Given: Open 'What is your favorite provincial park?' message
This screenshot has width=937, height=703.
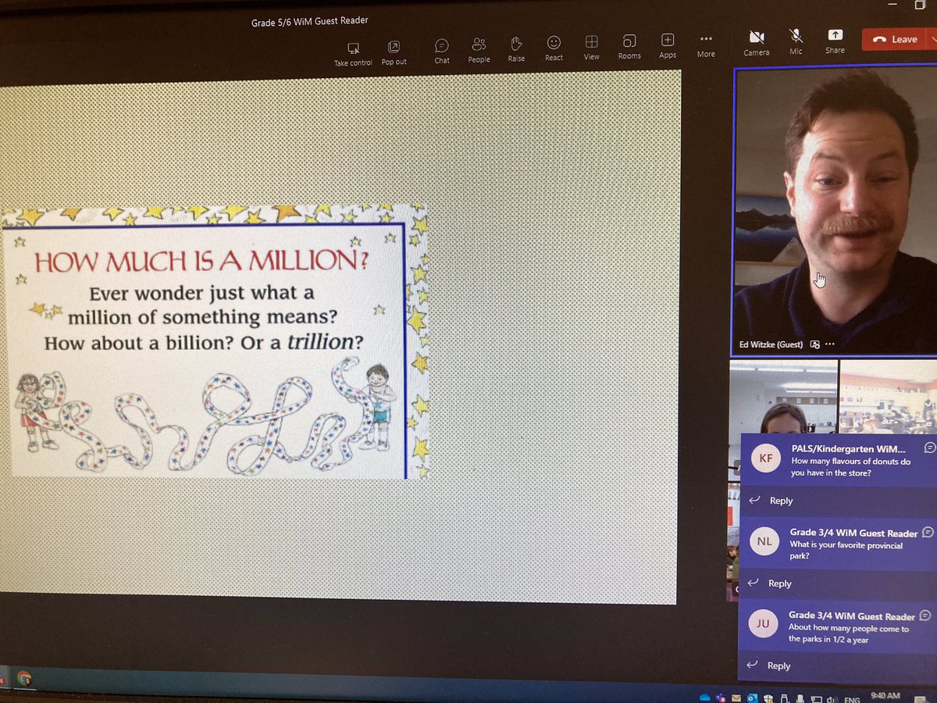Looking at the screenshot, I should click(x=846, y=551).
